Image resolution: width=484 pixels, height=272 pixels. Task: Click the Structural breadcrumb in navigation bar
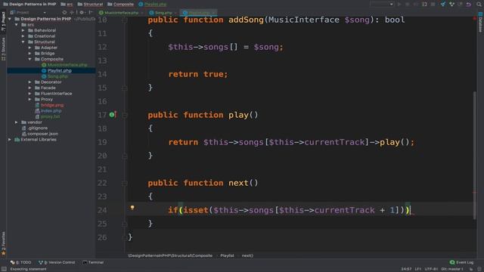[x=91, y=4]
